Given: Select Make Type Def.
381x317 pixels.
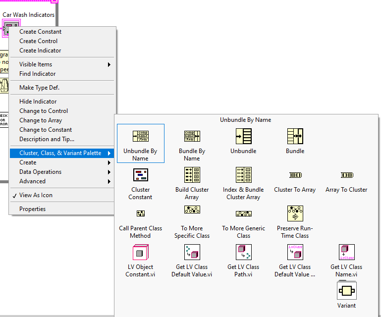Looking at the screenshot, I should 62,88.
